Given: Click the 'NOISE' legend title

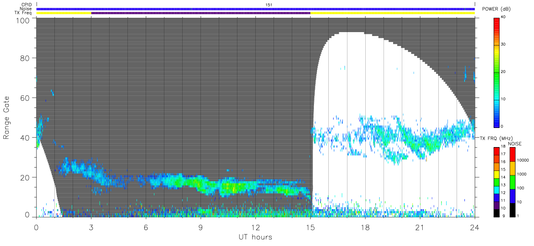Looking at the screenshot, I should [515, 144].
